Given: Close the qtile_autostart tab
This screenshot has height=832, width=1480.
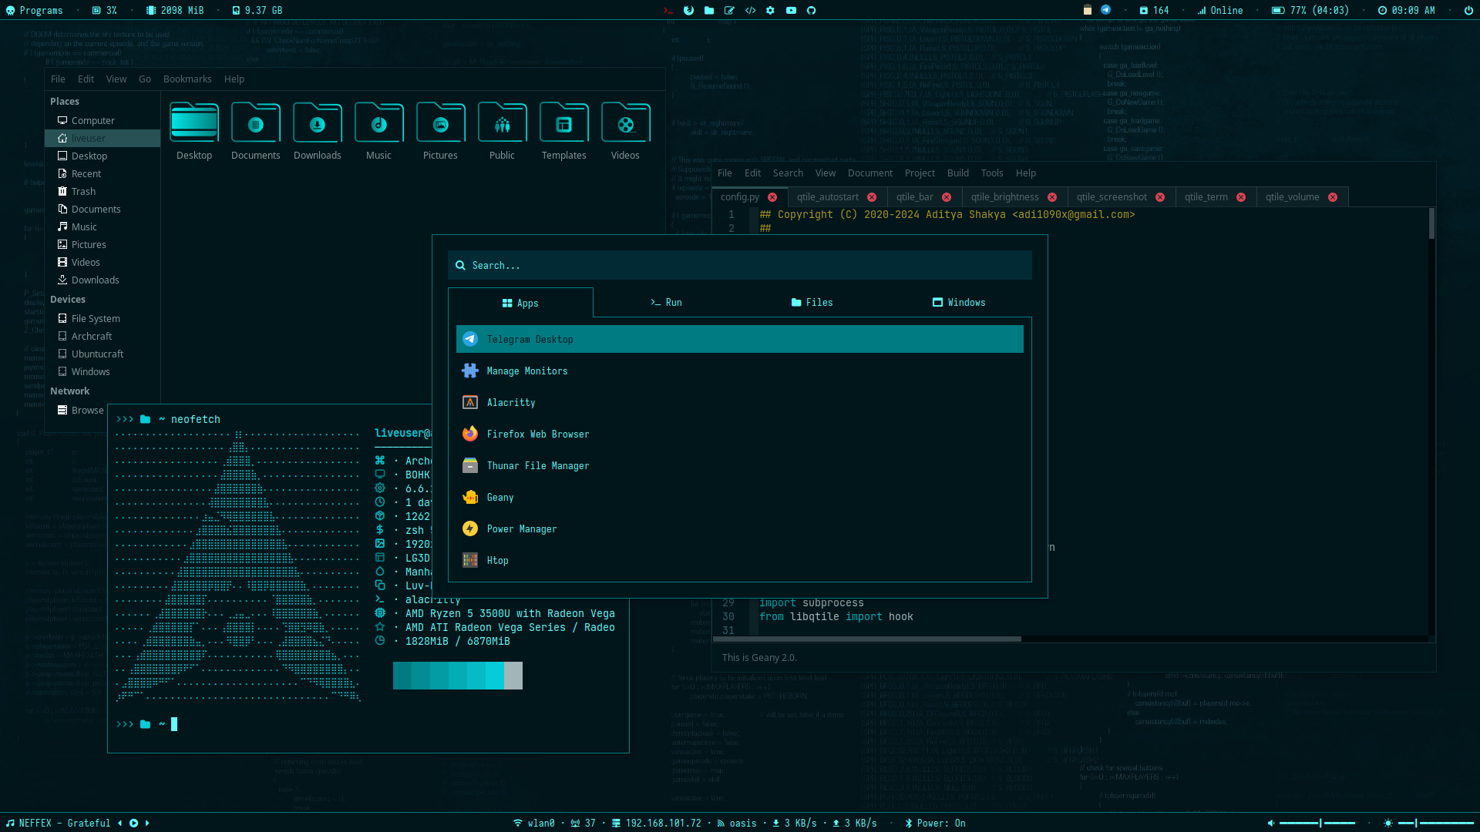Looking at the screenshot, I should tap(872, 197).
